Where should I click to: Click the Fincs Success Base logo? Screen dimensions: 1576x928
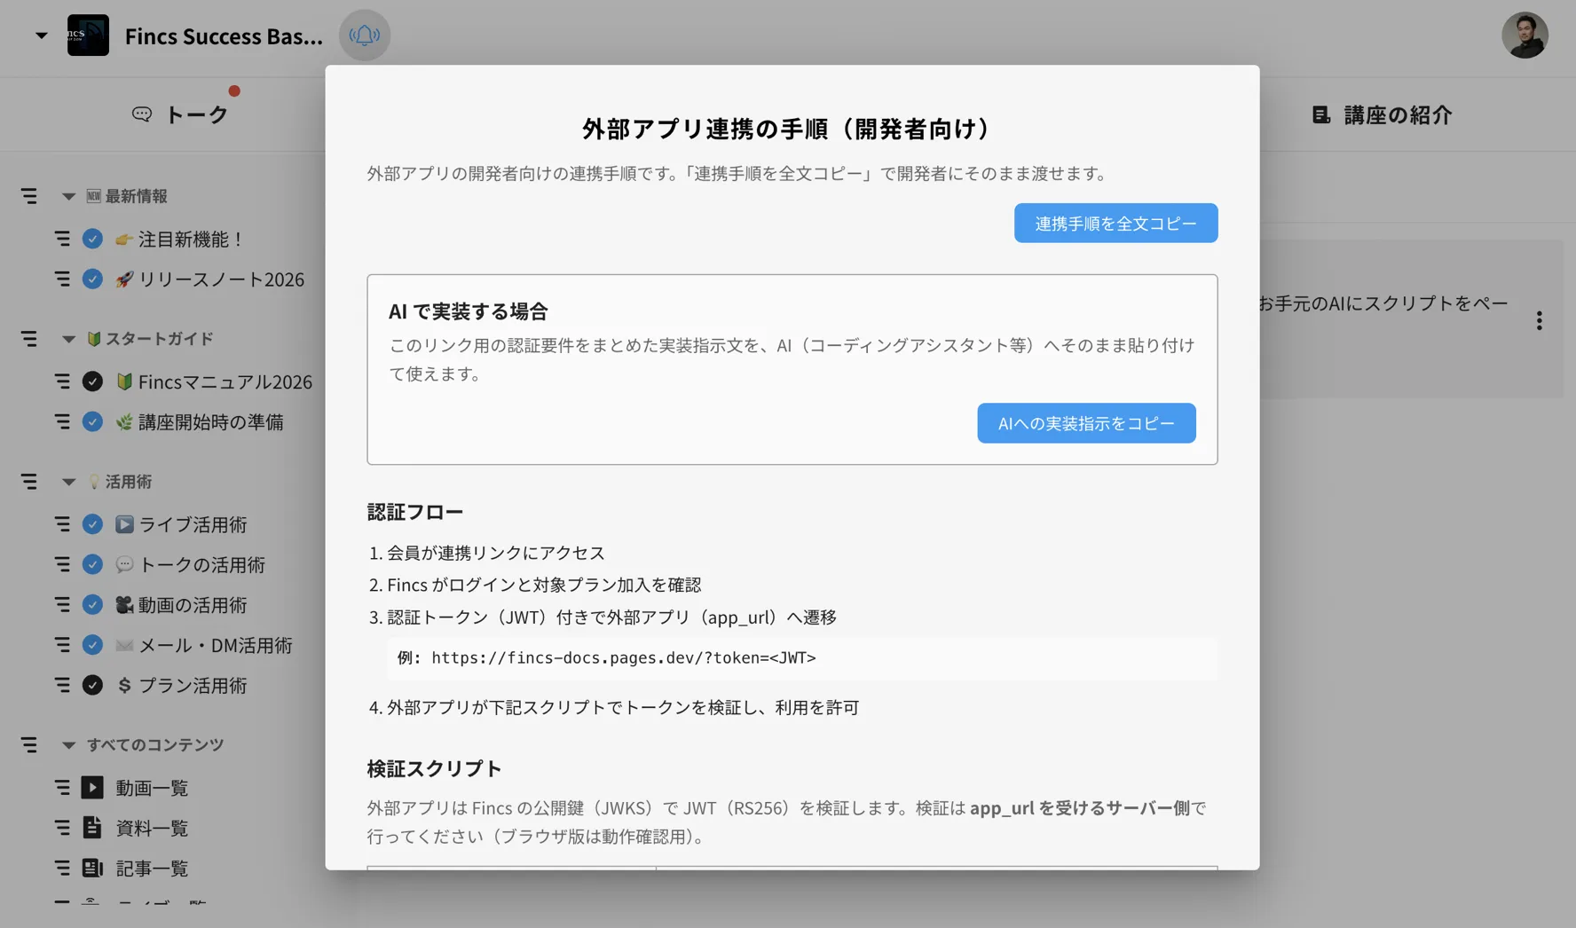pos(88,35)
